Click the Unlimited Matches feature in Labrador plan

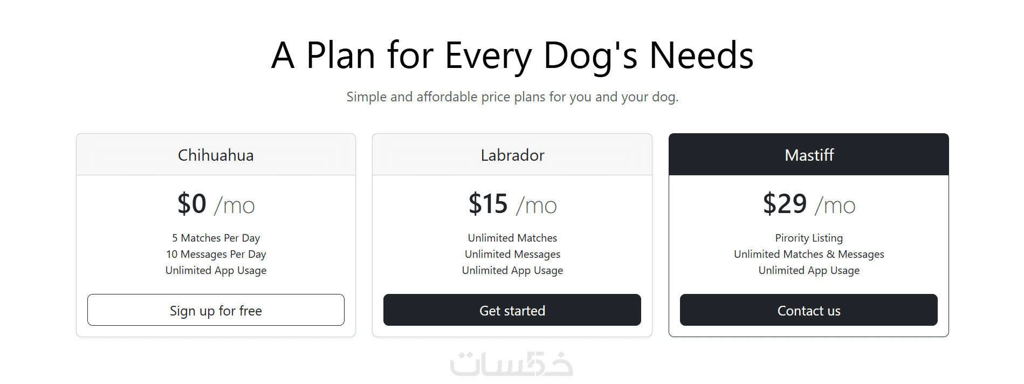(x=512, y=238)
